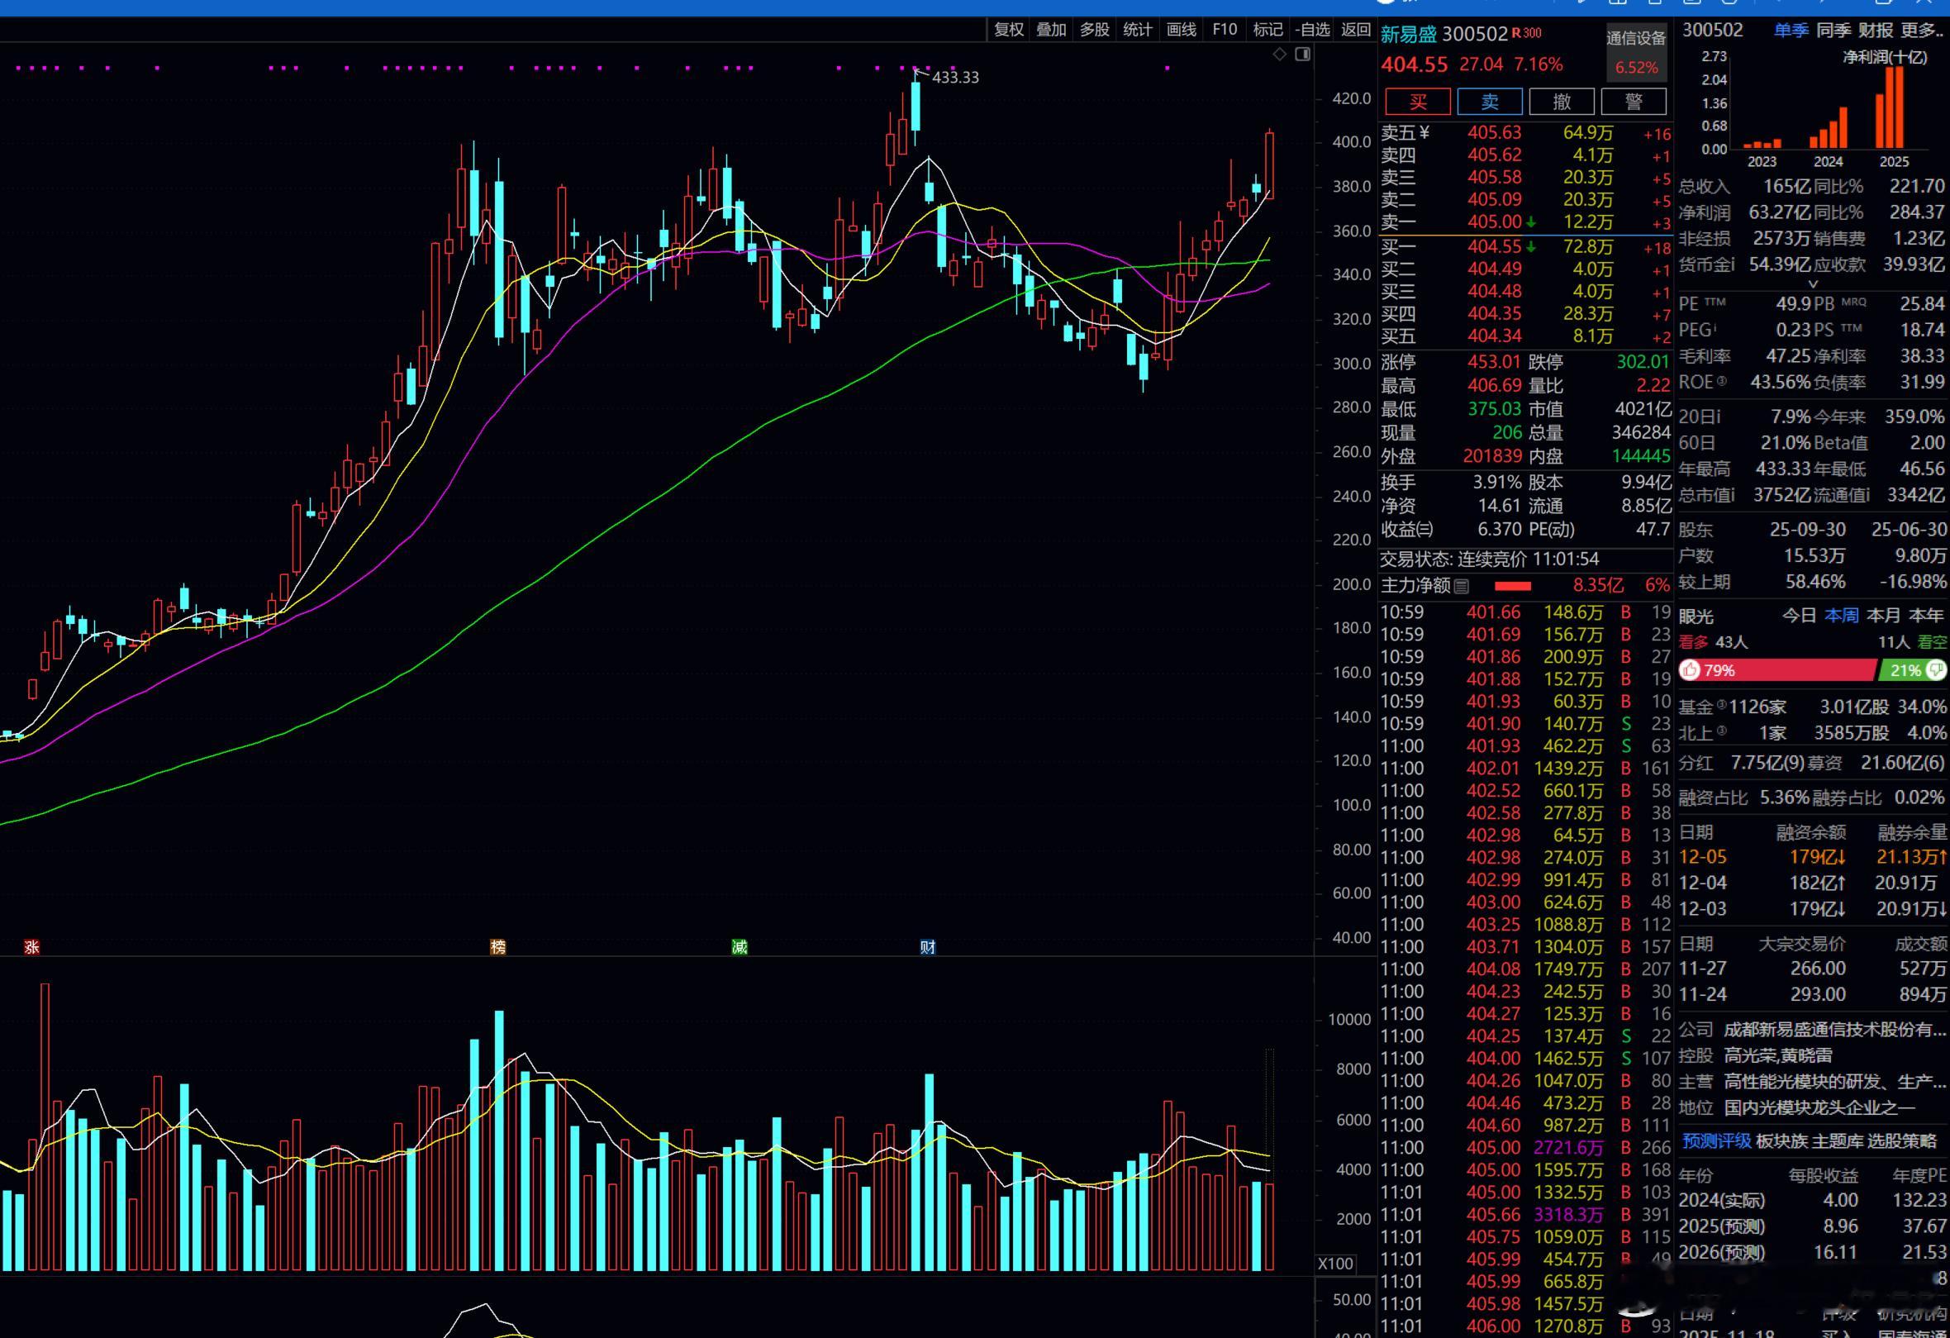Click the thumbs-up bullish vote icon
Screen dimensions: 1950x1338
[x=1690, y=670]
